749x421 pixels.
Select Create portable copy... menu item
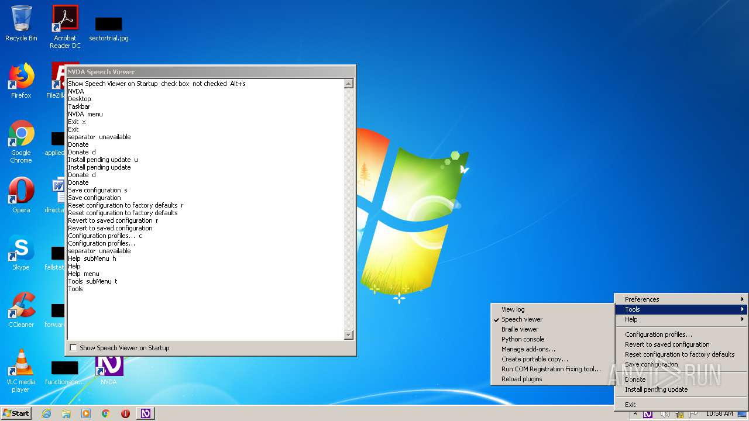tap(552, 359)
